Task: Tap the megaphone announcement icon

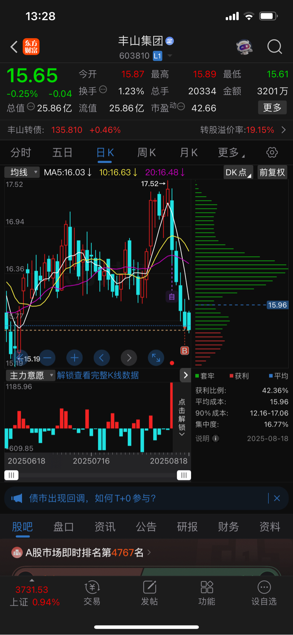Action: pos(17,498)
